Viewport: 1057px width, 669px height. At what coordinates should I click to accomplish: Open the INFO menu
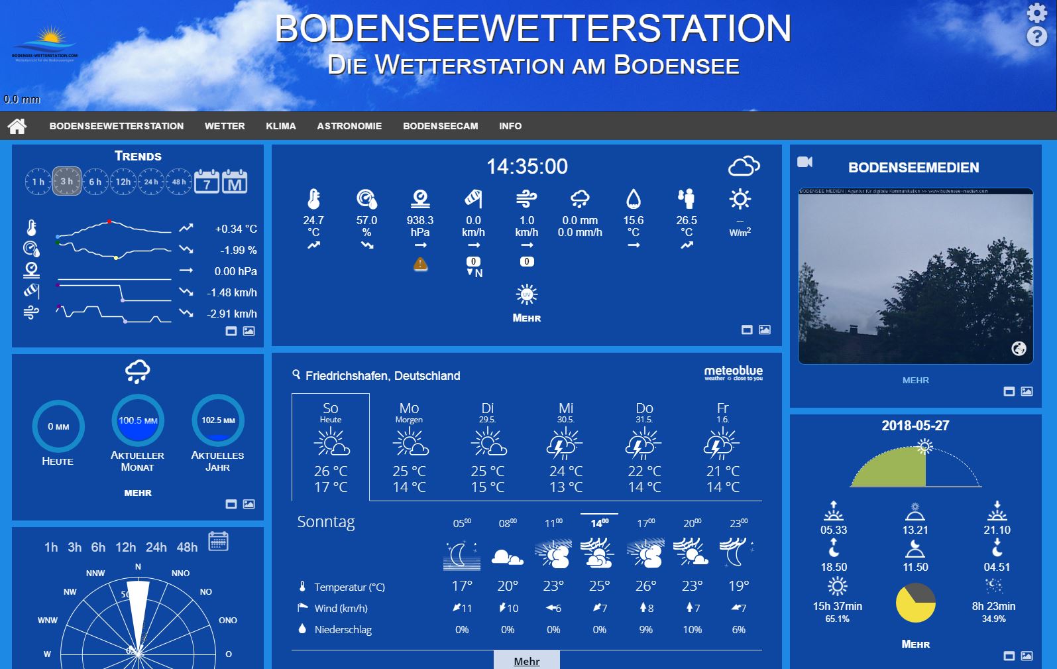[510, 126]
